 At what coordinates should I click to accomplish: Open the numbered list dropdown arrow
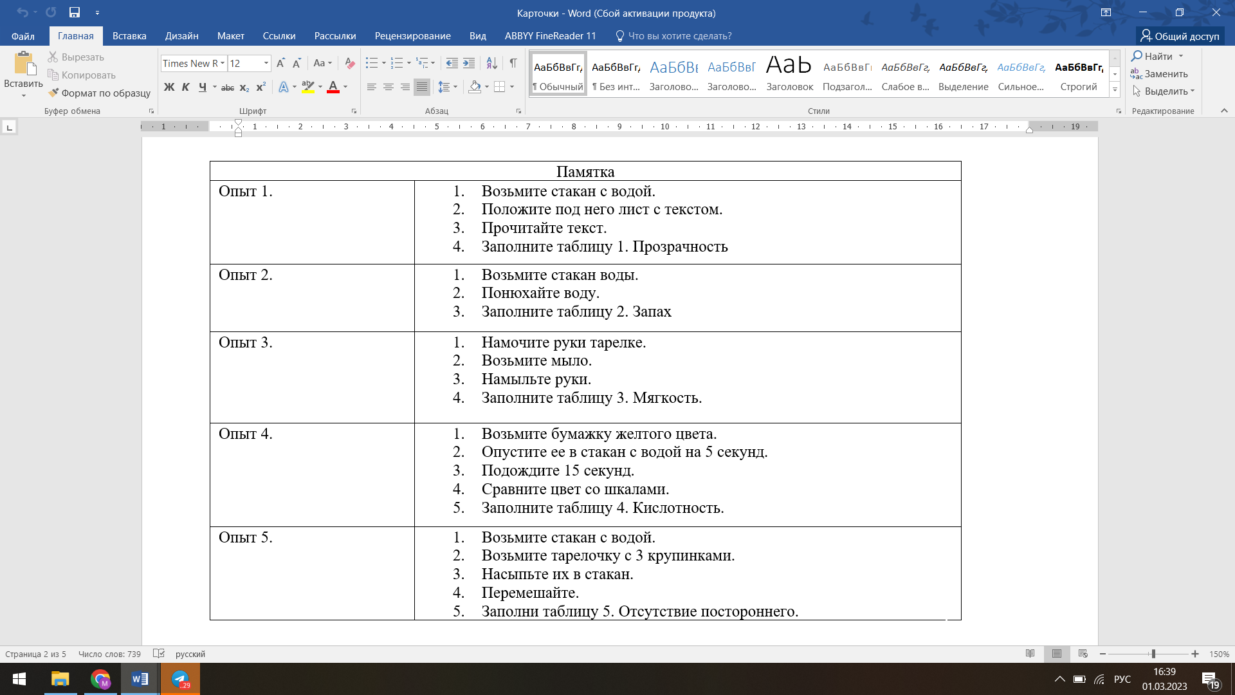tap(409, 63)
